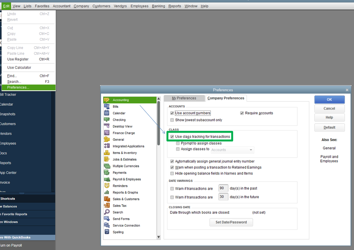Open the Lists menu

28,6
